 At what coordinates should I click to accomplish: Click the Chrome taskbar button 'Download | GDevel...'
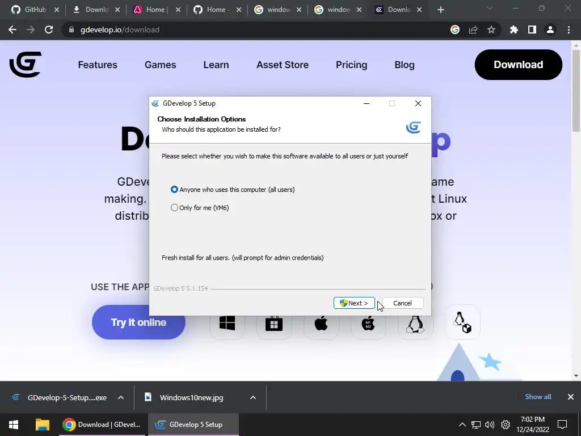coord(103,425)
